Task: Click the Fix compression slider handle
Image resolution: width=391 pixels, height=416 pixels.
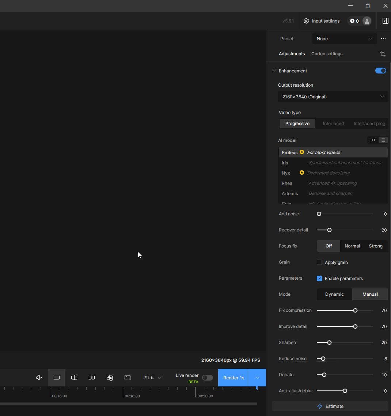Action: 355,310
